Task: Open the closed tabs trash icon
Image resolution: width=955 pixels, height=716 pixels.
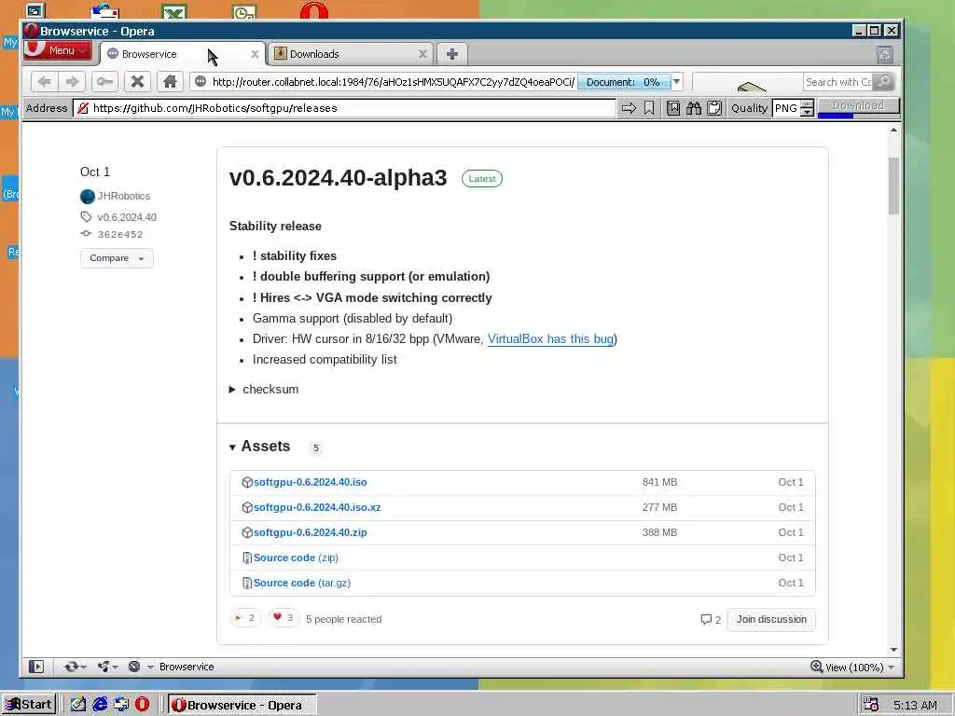Action: pos(885,54)
